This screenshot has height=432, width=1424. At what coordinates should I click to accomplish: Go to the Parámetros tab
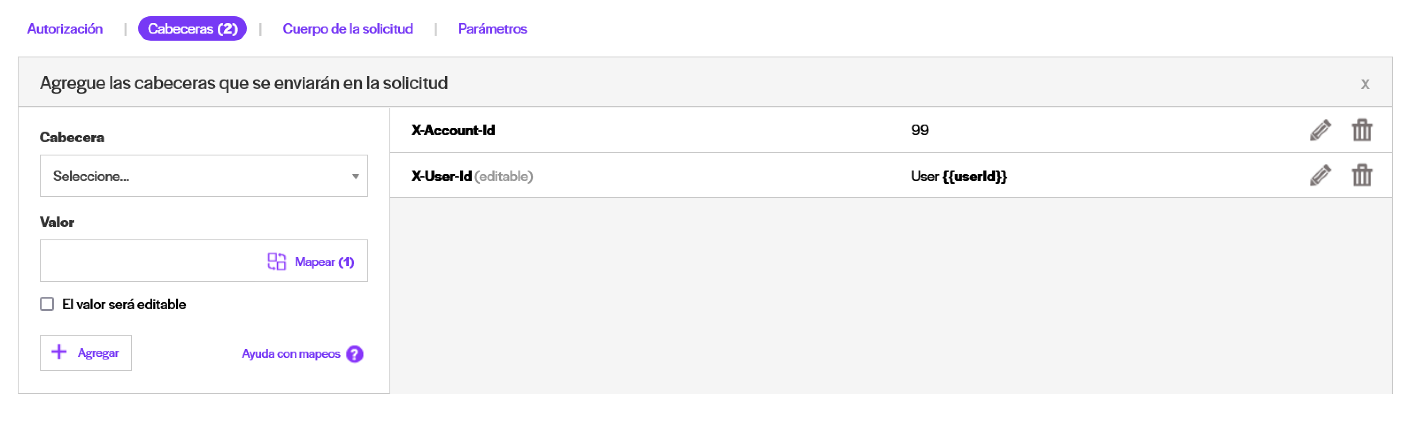493,29
